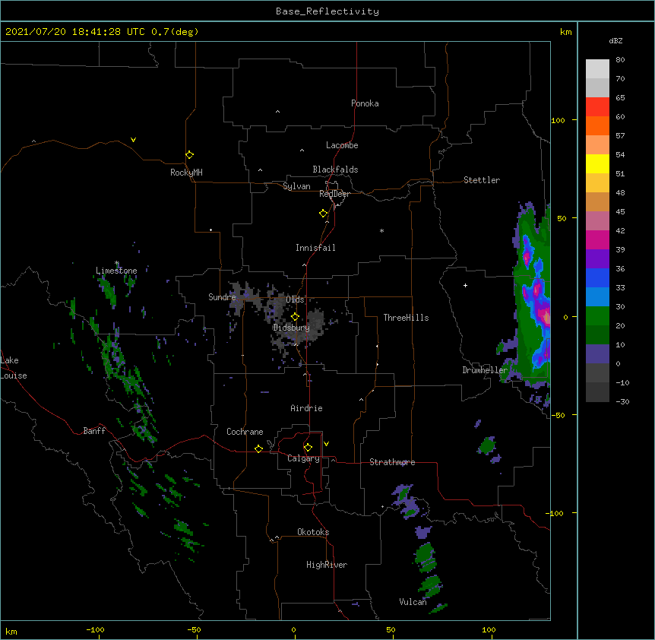Choose the mauve 45 dBZ legend swatch
The height and width of the screenshot is (640, 655).
(x=597, y=220)
